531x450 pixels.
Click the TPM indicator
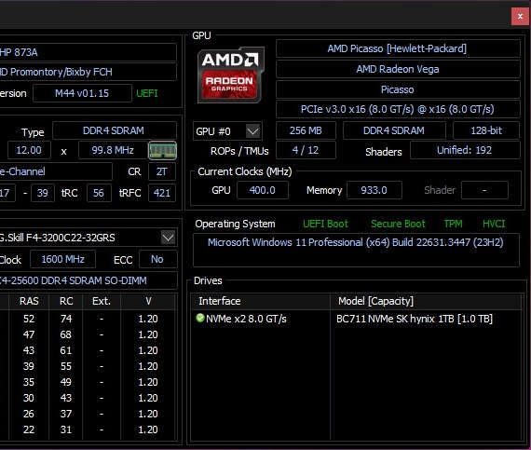pos(453,224)
